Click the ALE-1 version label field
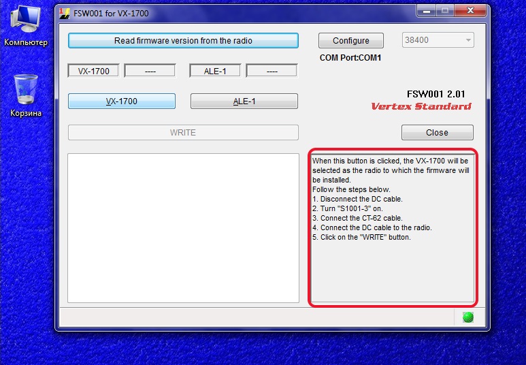 (215, 71)
